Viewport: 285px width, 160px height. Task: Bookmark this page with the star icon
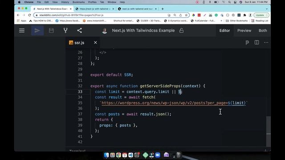coord(186,15)
